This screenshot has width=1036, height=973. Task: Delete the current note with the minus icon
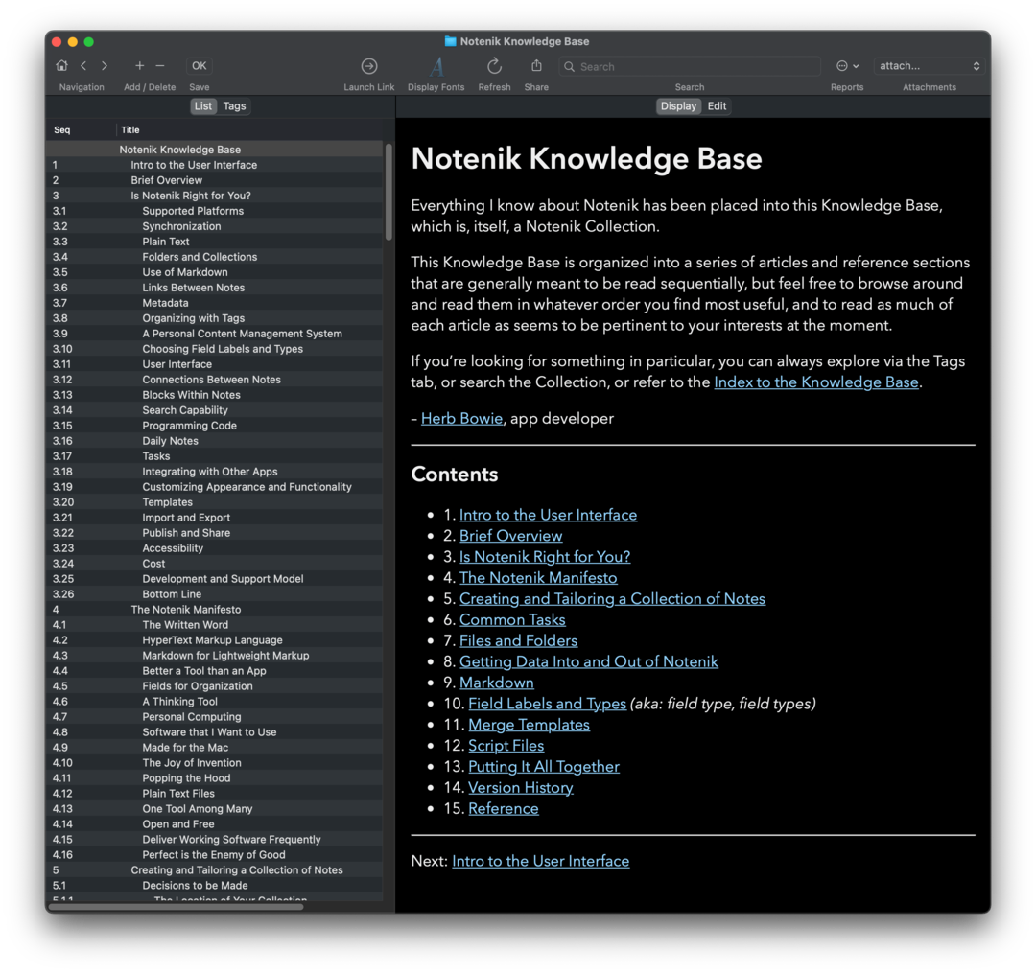(x=159, y=65)
